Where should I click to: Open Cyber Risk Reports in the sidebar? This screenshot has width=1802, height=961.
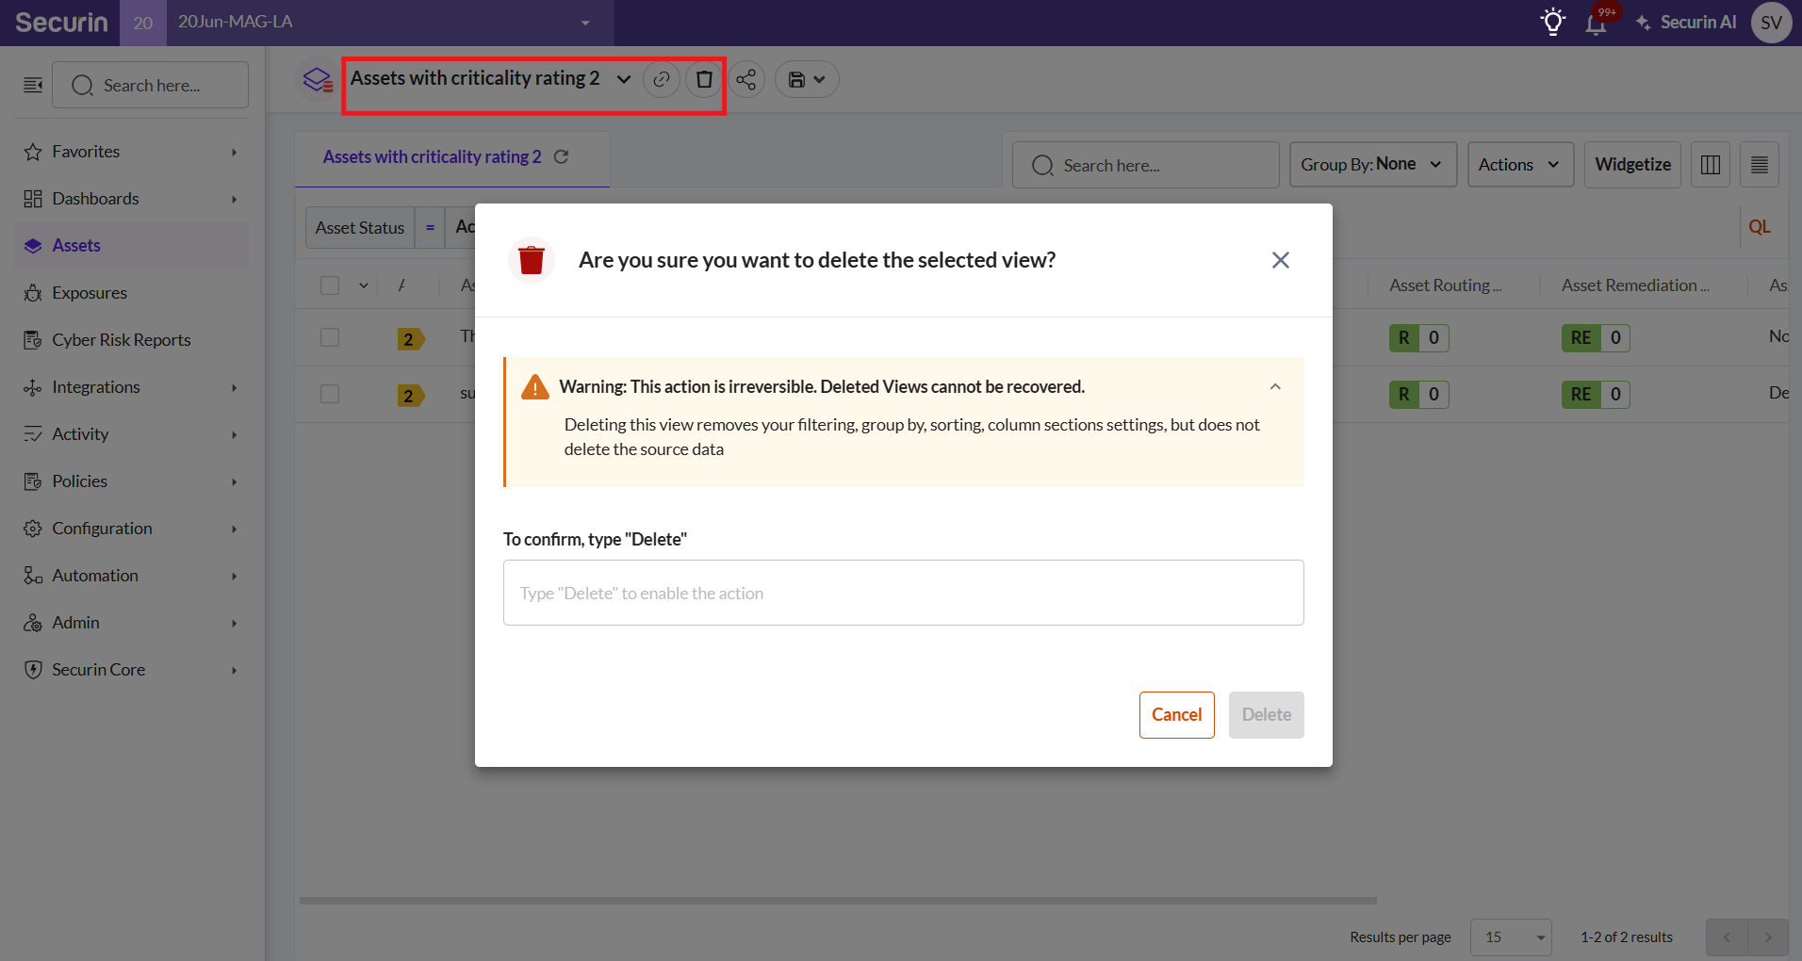click(x=132, y=340)
